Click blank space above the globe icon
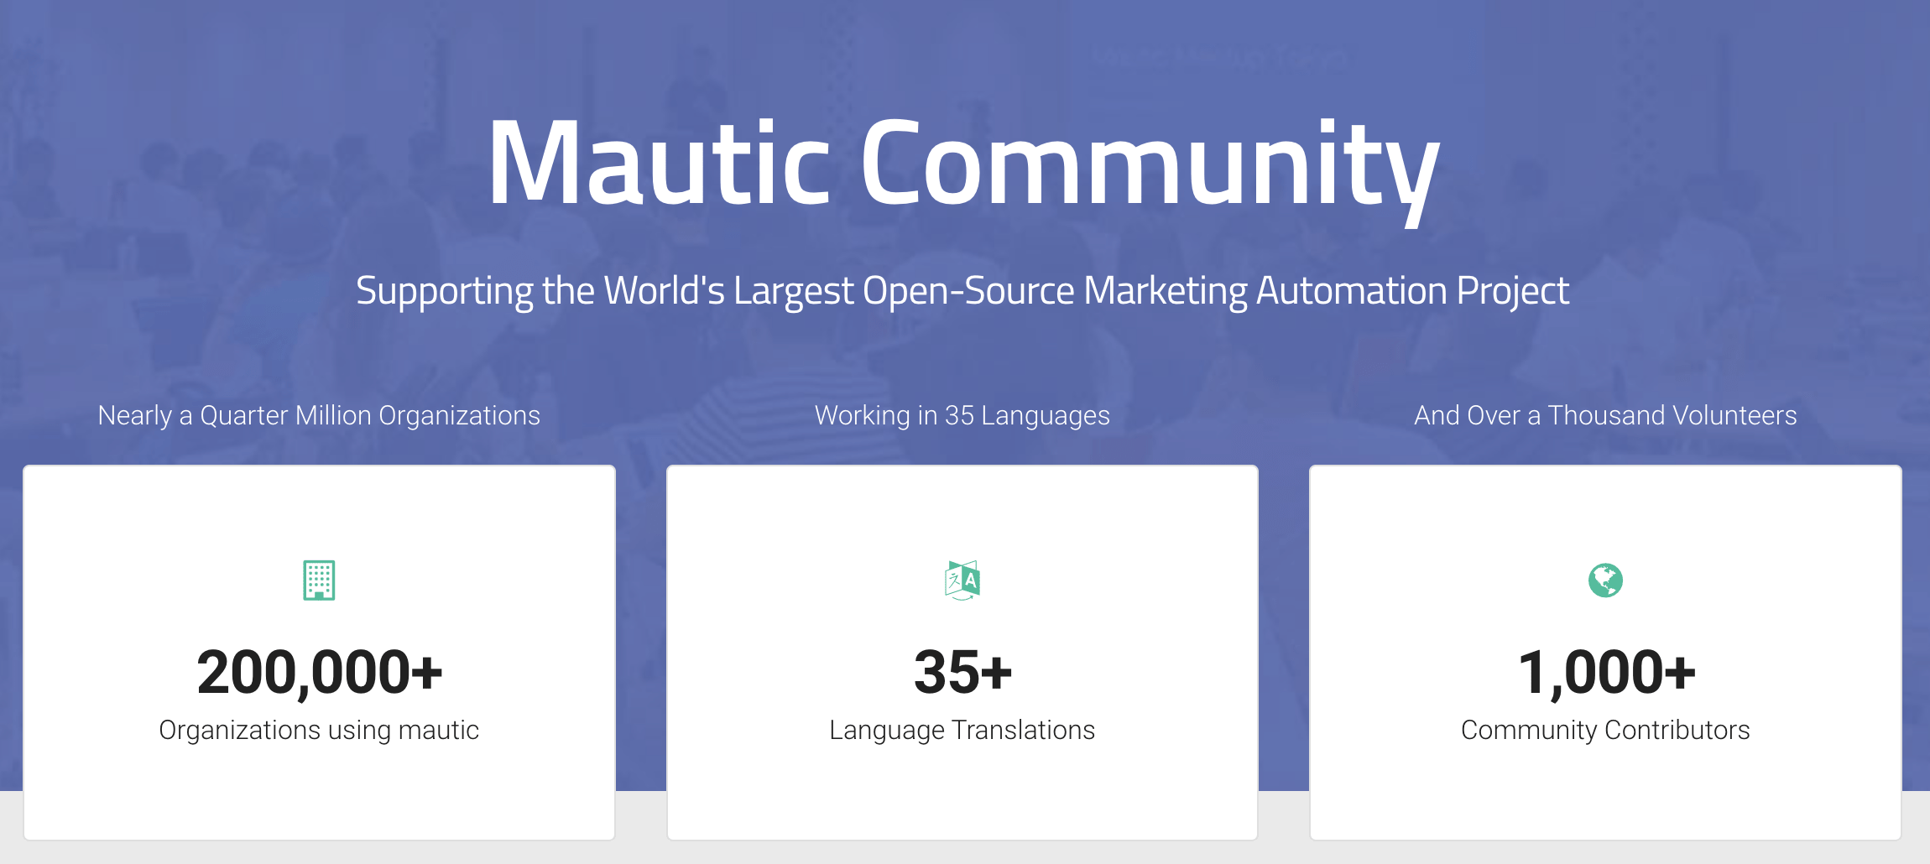Image resolution: width=1930 pixels, height=864 pixels. 1605,512
